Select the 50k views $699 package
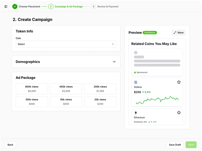202x151 pixels. click(x=66, y=102)
